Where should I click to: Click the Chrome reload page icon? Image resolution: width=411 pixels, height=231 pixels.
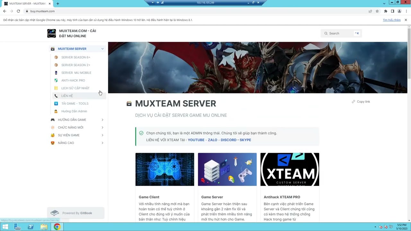coord(18,11)
